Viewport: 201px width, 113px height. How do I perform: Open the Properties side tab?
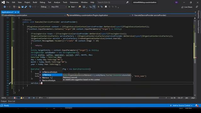[x=198, y=14]
